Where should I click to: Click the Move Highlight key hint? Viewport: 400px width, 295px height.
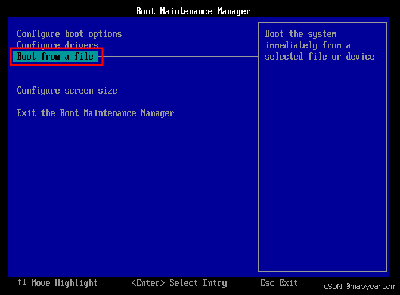point(58,282)
